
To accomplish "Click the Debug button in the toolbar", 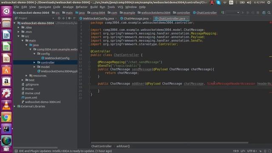I will [x=248, y=13].
